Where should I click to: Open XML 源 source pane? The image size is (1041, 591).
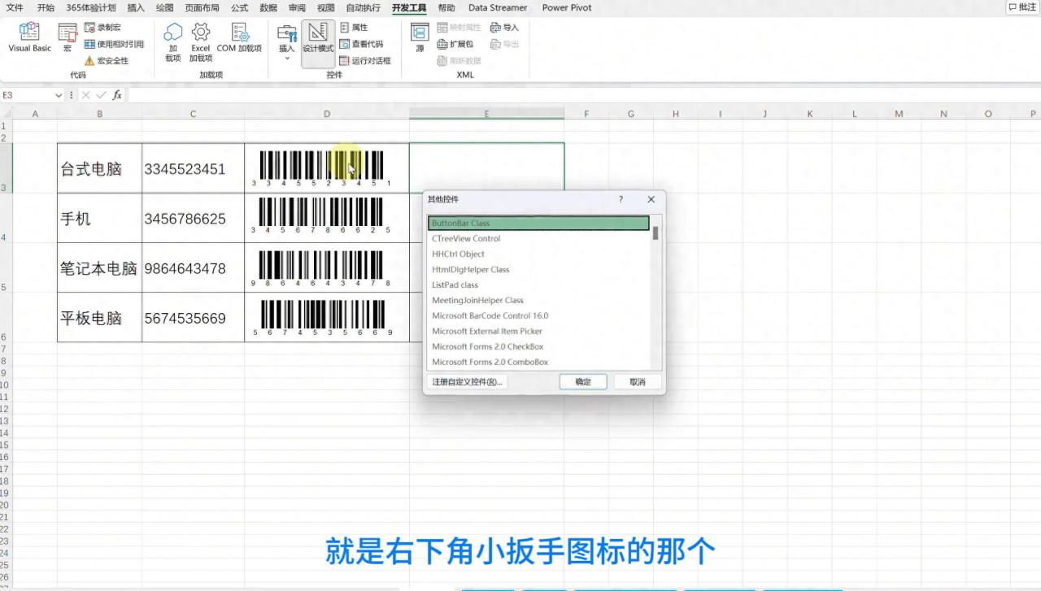420,37
